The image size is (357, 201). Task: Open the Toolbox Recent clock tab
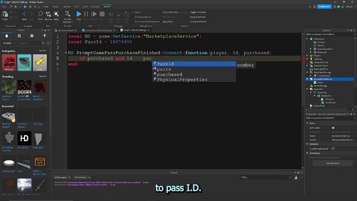pyautogui.click(x=32, y=36)
